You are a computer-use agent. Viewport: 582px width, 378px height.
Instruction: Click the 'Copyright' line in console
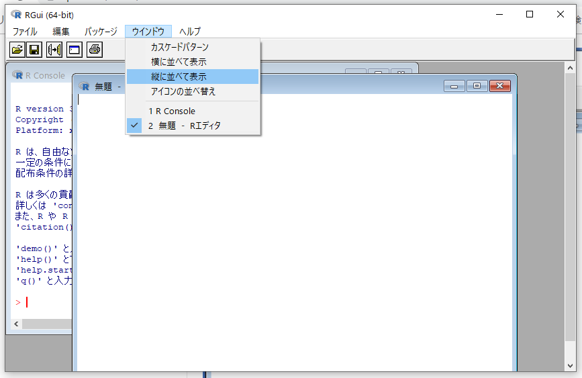pyautogui.click(x=40, y=120)
